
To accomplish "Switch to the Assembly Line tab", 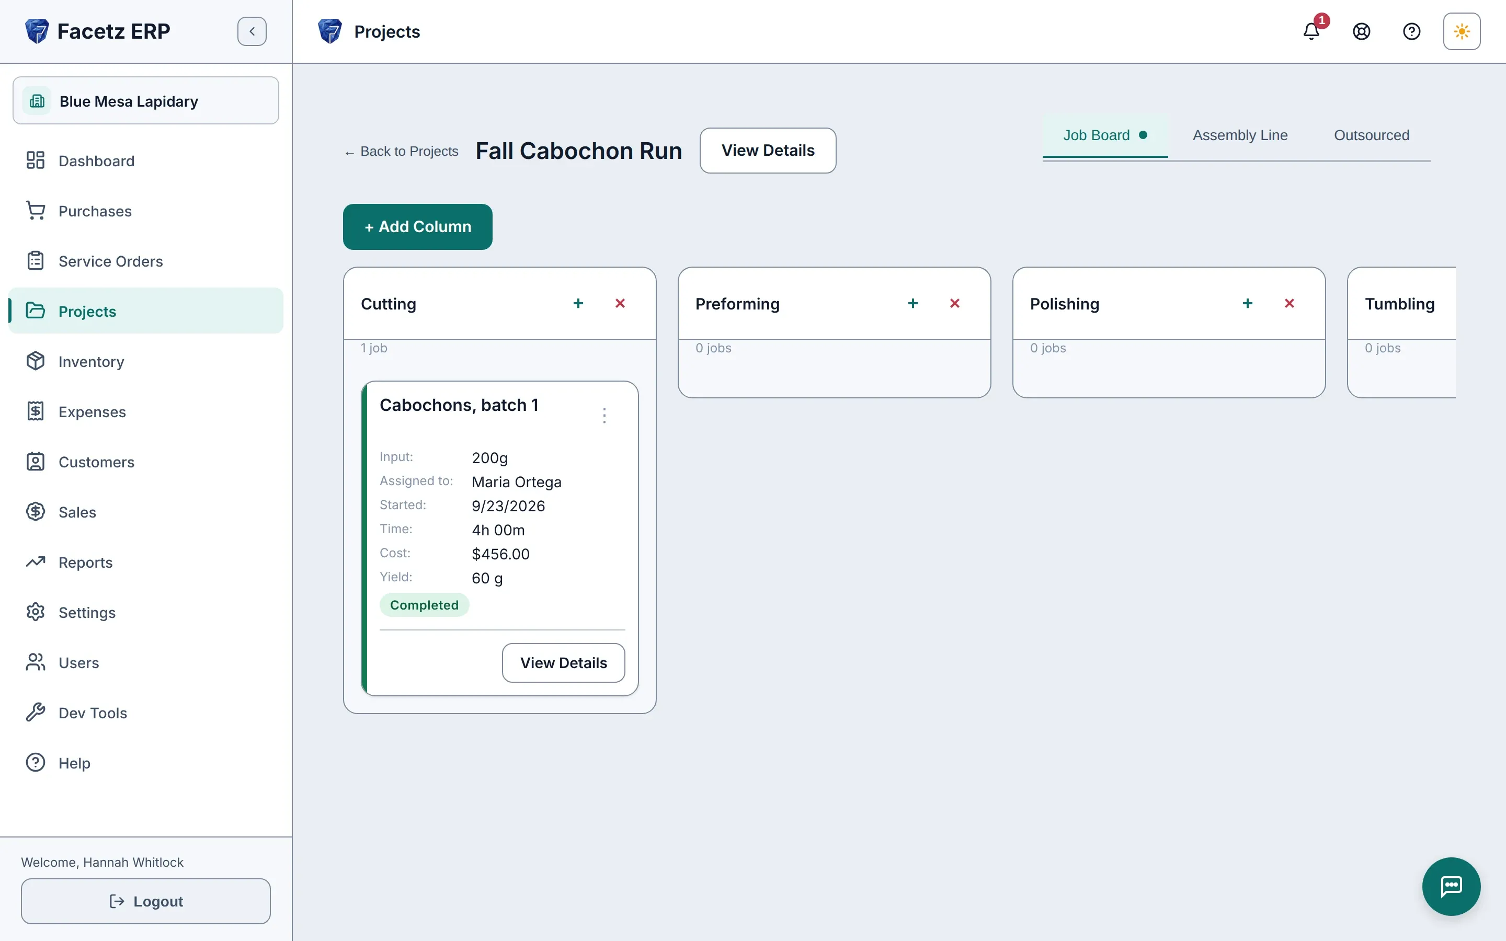I will coord(1240,135).
